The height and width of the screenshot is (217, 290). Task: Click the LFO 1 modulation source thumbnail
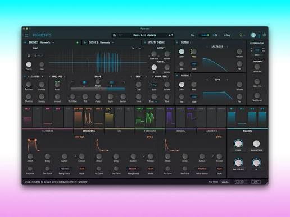click(109, 117)
